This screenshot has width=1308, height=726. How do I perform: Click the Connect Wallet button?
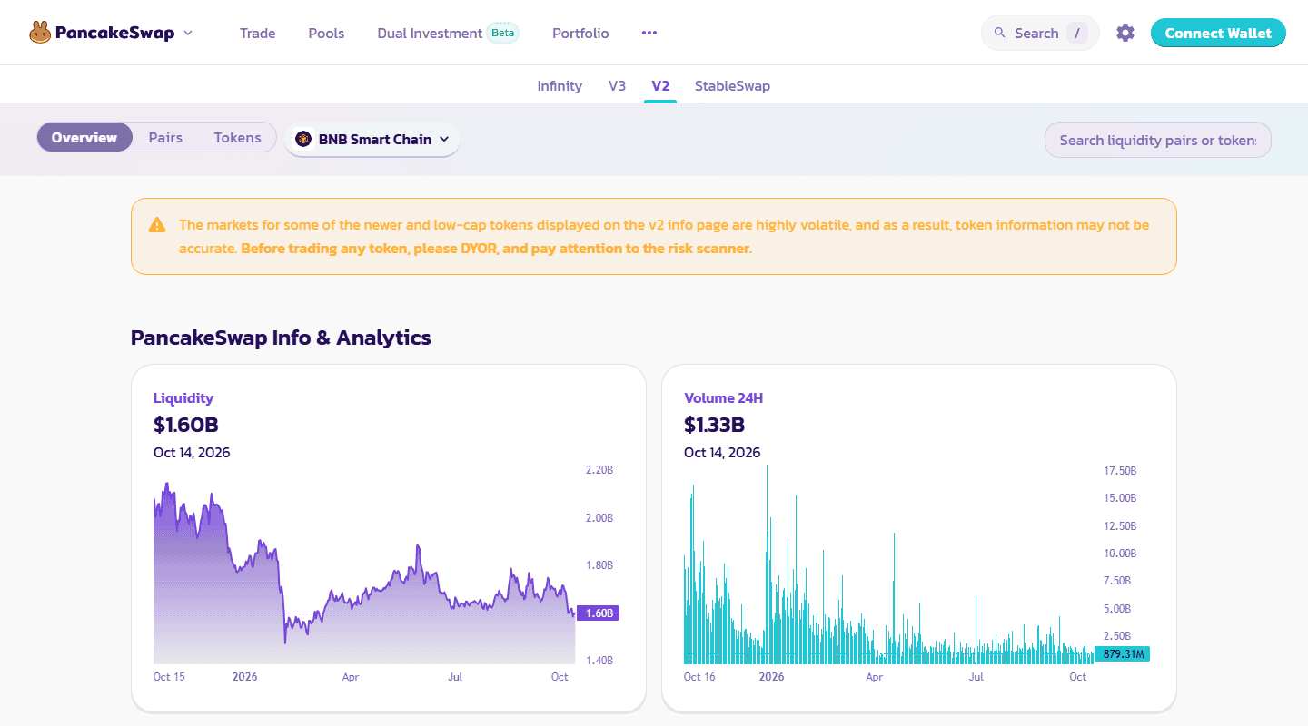(1218, 33)
